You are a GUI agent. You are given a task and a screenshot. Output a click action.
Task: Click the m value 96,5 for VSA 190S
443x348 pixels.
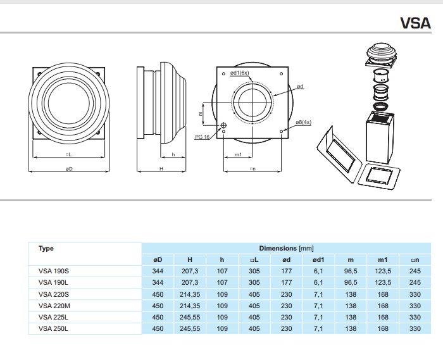[351, 271]
